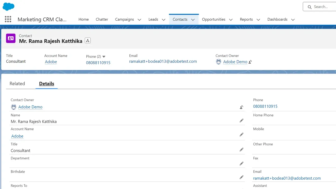This screenshot has width=336, height=189.
Task: Edit Department field via pencil icon
Action: point(241,164)
